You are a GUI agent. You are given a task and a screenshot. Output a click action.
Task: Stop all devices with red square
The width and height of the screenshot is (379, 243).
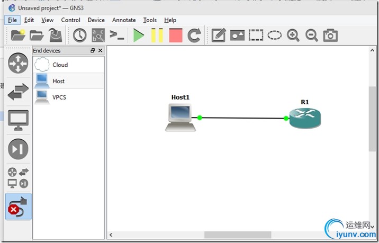coord(176,35)
